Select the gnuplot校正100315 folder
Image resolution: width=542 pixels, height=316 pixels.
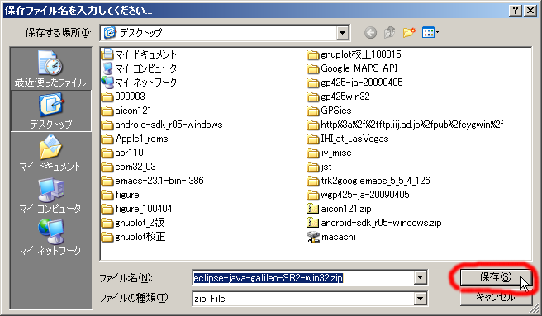coord(354,54)
